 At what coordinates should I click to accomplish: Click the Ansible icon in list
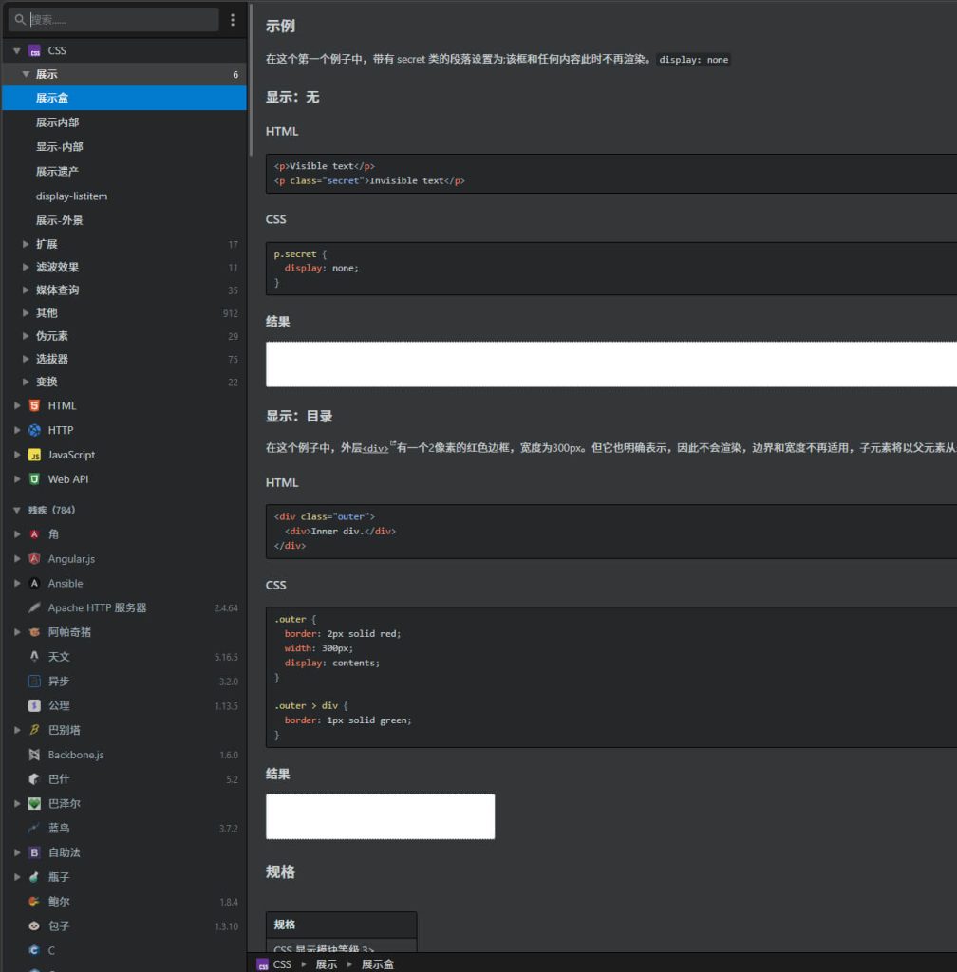(34, 584)
